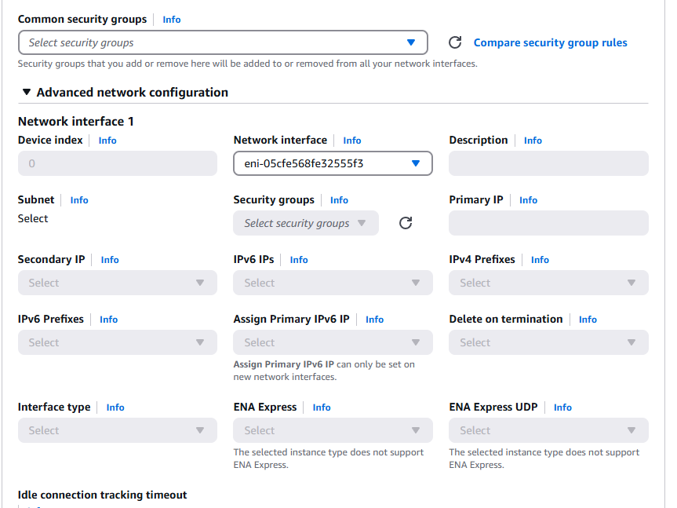Click Info link beside Subnet

(x=79, y=200)
